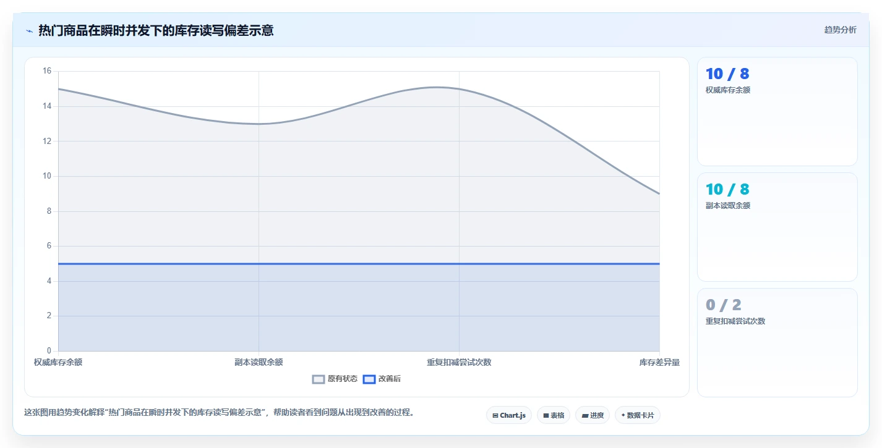Click x-axis label 重复扣减尝试次数
This screenshot has width=882, height=448.
pos(459,362)
